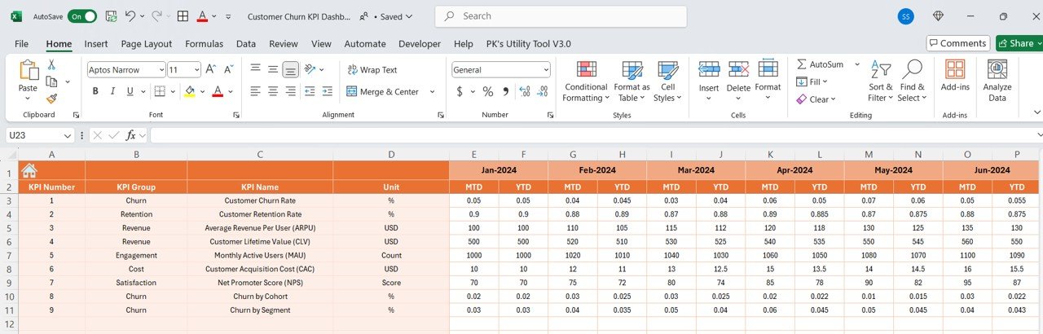Customize Quick Access Toolbar dropdown
This screenshot has width=1043, height=334.
tap(227, 16)
